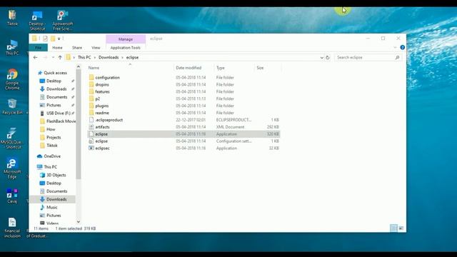This screenshot has width=457, height=257.
Task: Sort by the Size column header
Action: [x=268, y=68]
